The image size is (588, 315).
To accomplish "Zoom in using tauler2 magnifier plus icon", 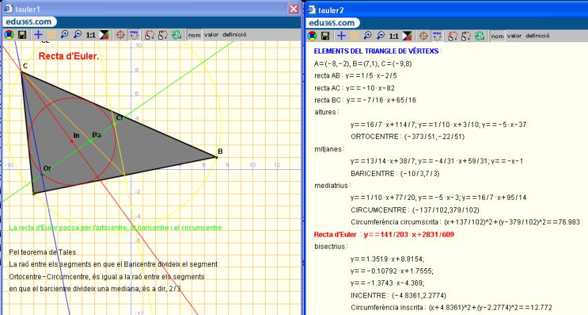I will [x=368, y=35].
